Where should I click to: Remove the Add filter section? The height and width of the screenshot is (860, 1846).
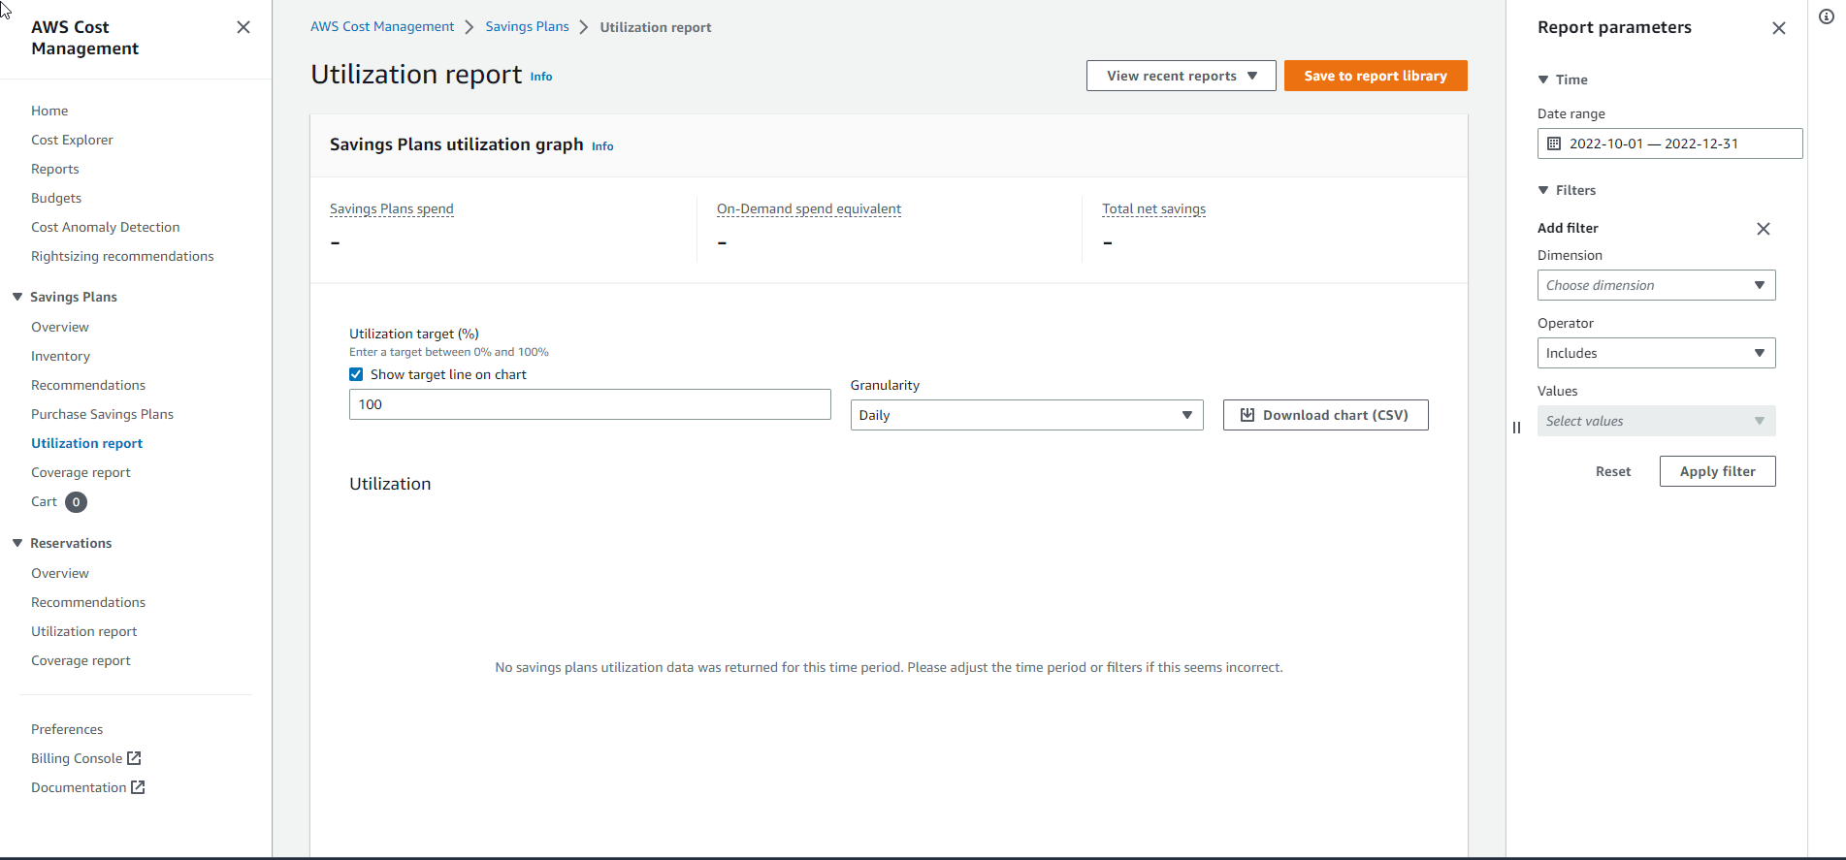(1764, 229)
